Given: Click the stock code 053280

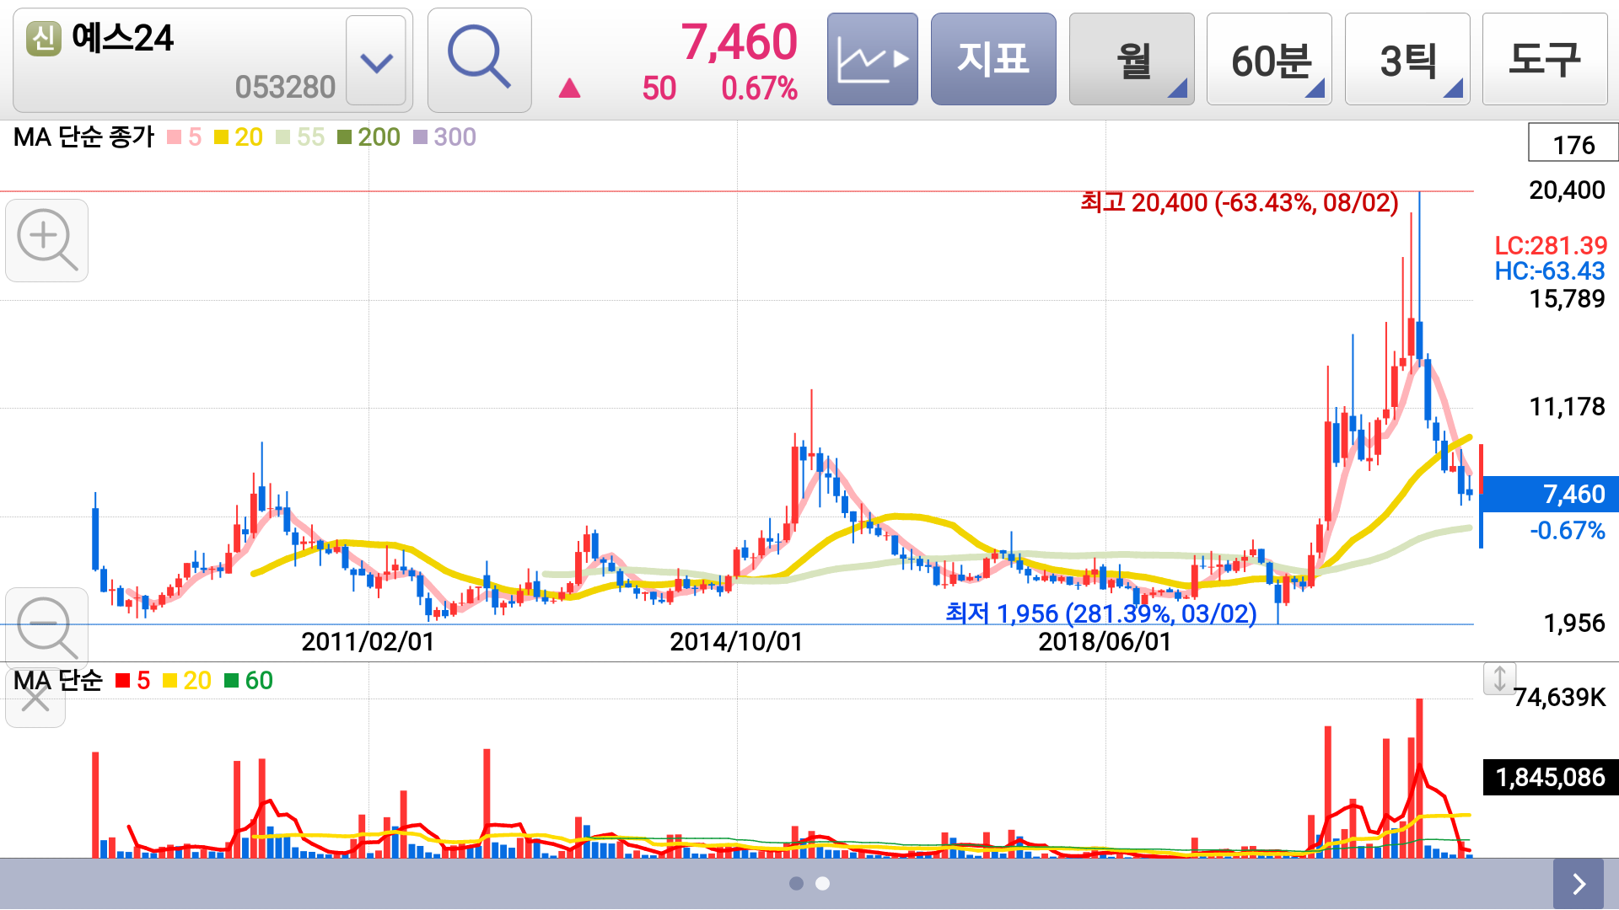Looking at the screenshot, I should (x=285, y=88).
